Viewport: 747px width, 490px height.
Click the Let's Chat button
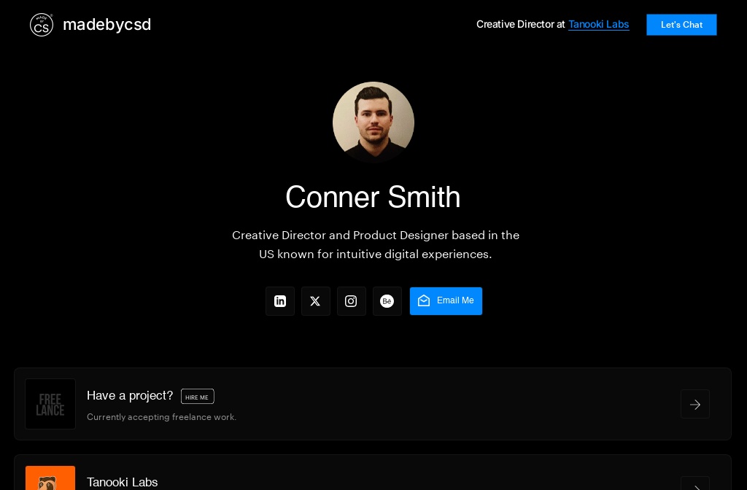(x=681, y=25)
